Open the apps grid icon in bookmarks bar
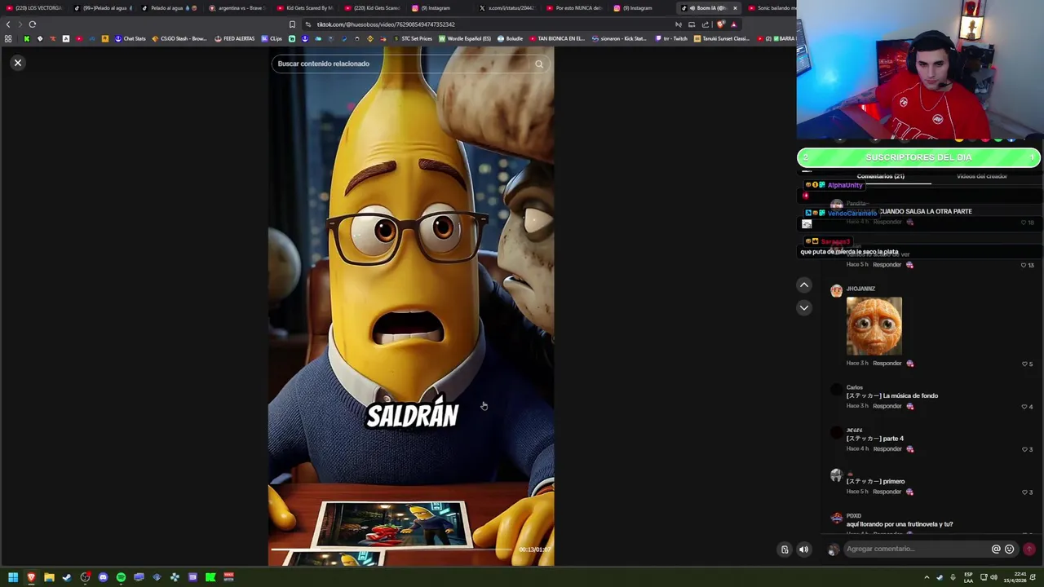 pyautogui.click(x=8, y=38)
